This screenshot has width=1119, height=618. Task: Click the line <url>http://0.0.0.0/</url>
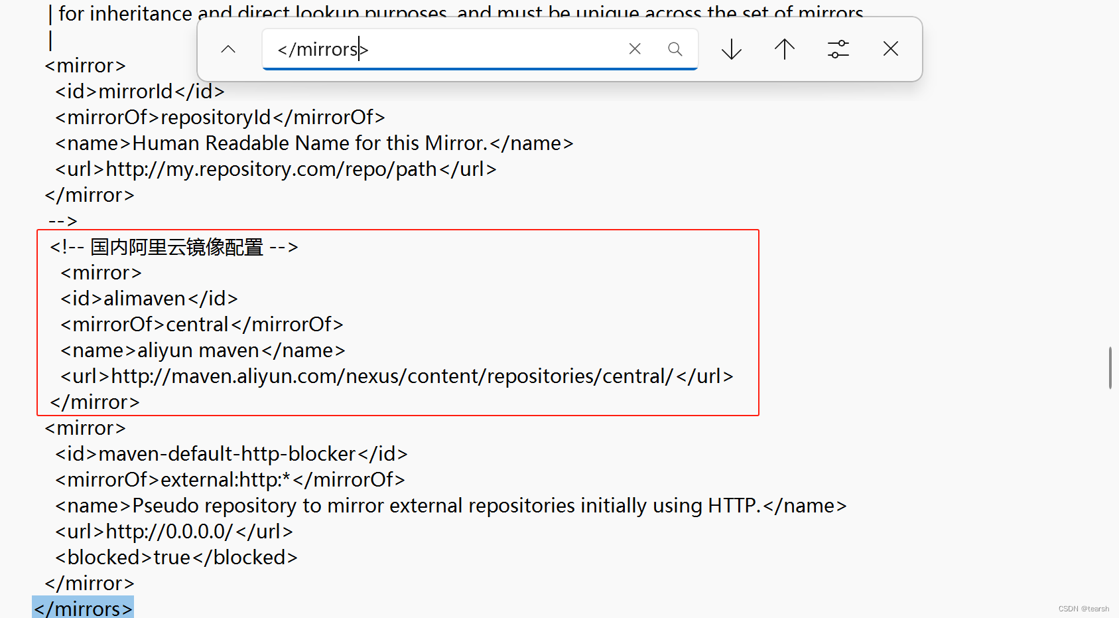174,532
